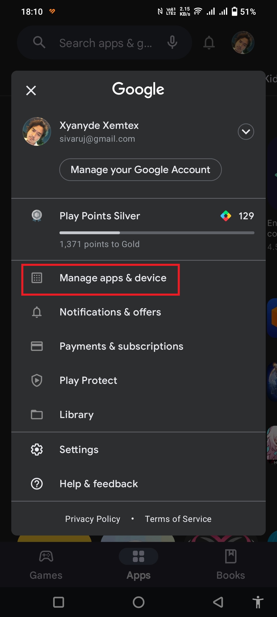Tap the Play Protect shield icon

point(37,380)
